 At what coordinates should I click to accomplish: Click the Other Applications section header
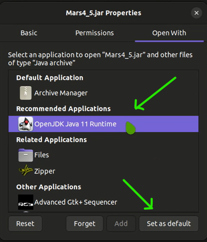point(49,187)
